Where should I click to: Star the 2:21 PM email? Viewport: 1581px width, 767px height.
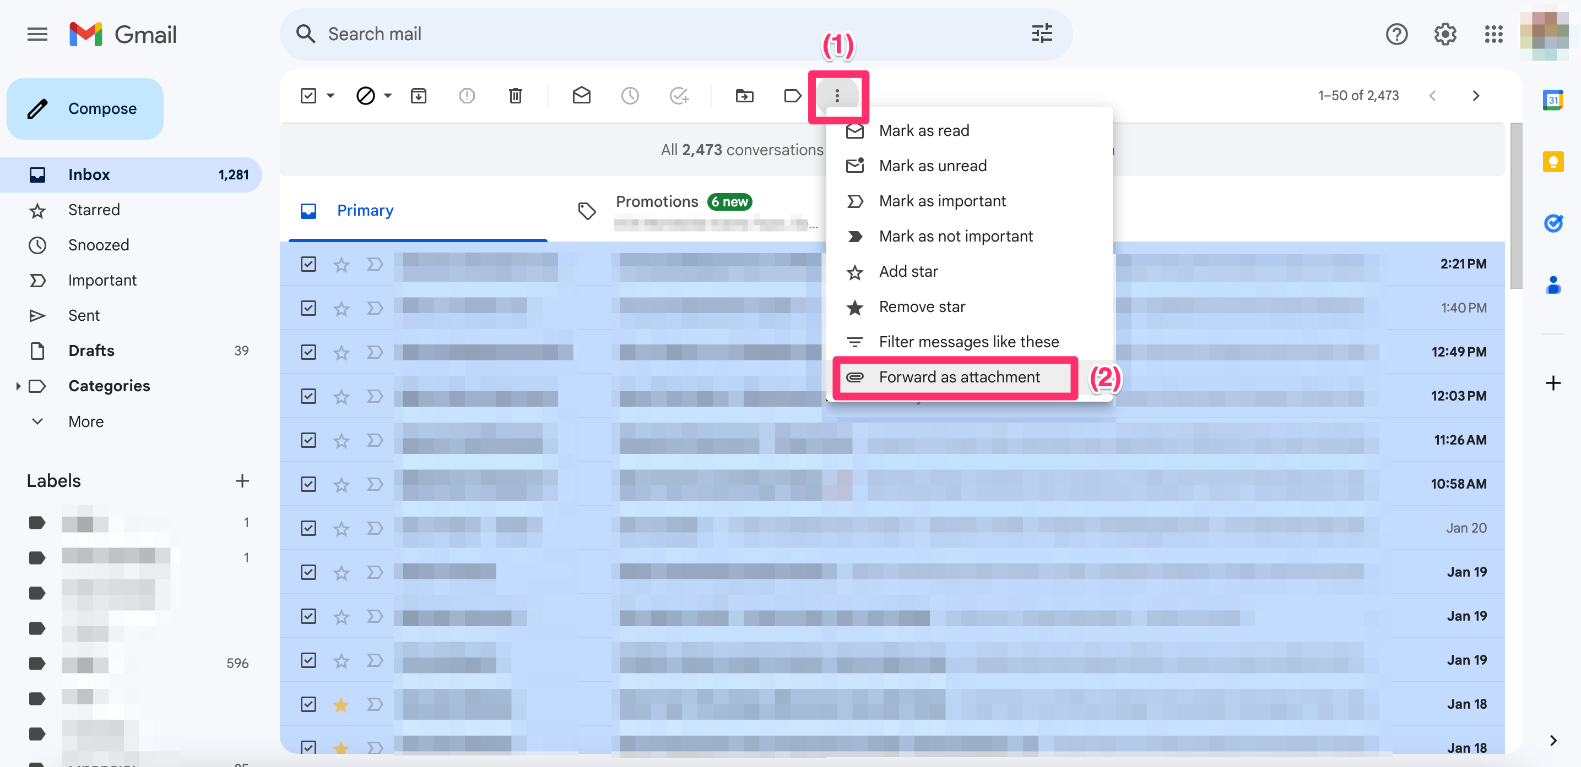click(341, 264)
